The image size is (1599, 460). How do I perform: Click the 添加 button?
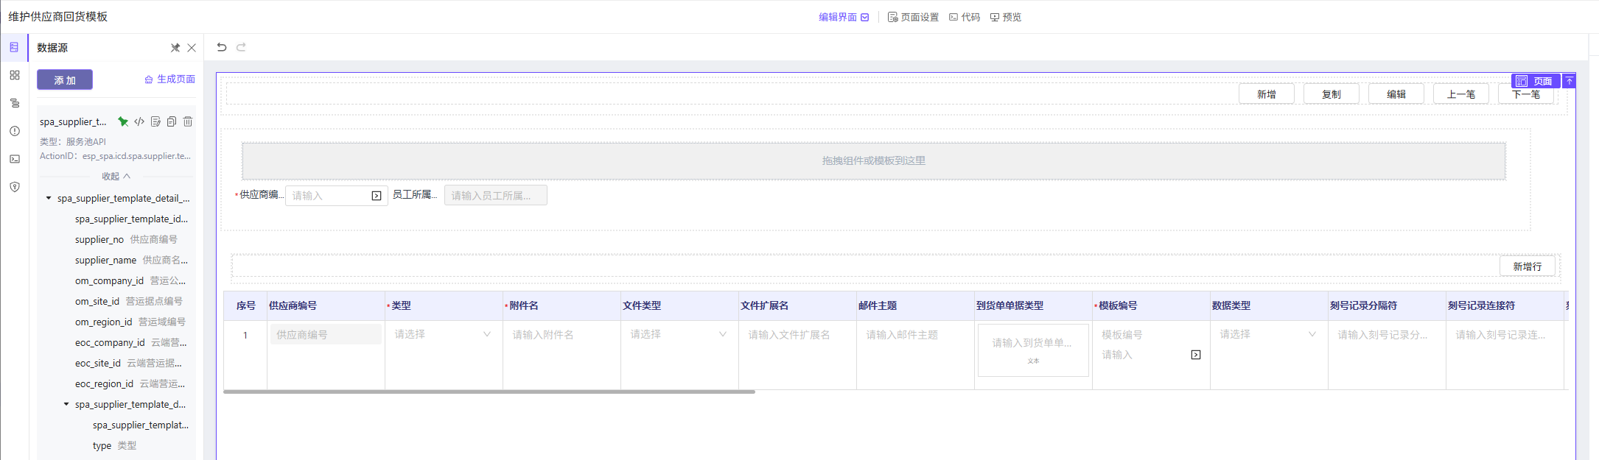pyautogui.click(x=65, y=79)
